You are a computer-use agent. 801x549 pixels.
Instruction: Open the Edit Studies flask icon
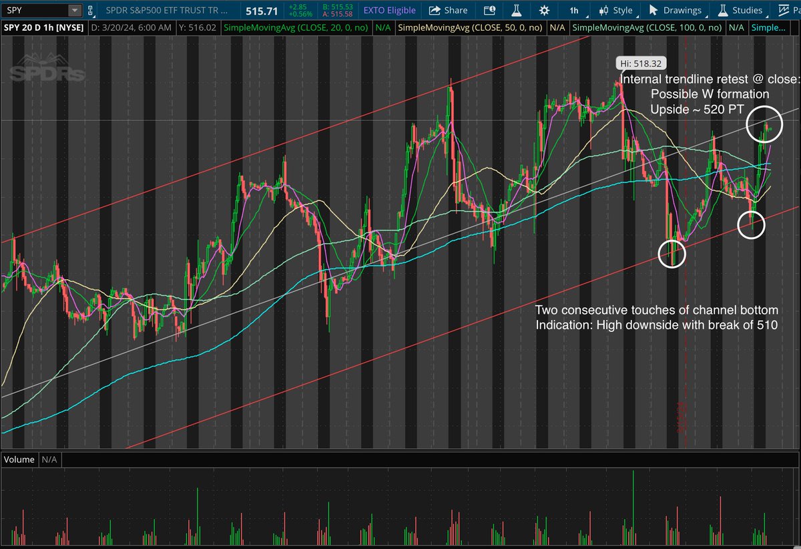pyautogui.click(x=517, y=10)
